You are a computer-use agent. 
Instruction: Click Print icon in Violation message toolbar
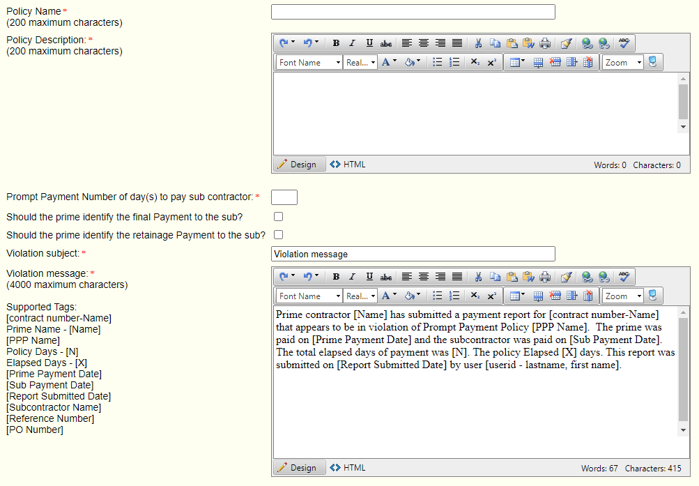click(545, 277)
